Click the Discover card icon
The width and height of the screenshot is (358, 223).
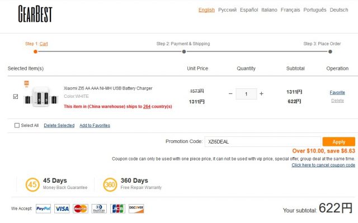point(136,208)
